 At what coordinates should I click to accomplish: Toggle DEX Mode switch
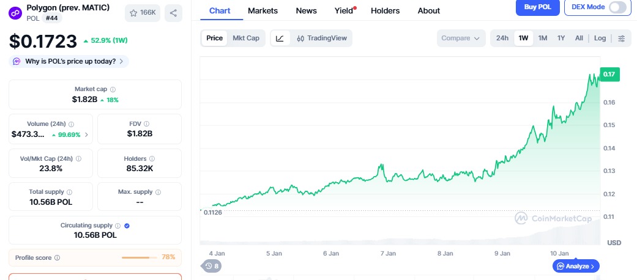(x=617, y=7)
